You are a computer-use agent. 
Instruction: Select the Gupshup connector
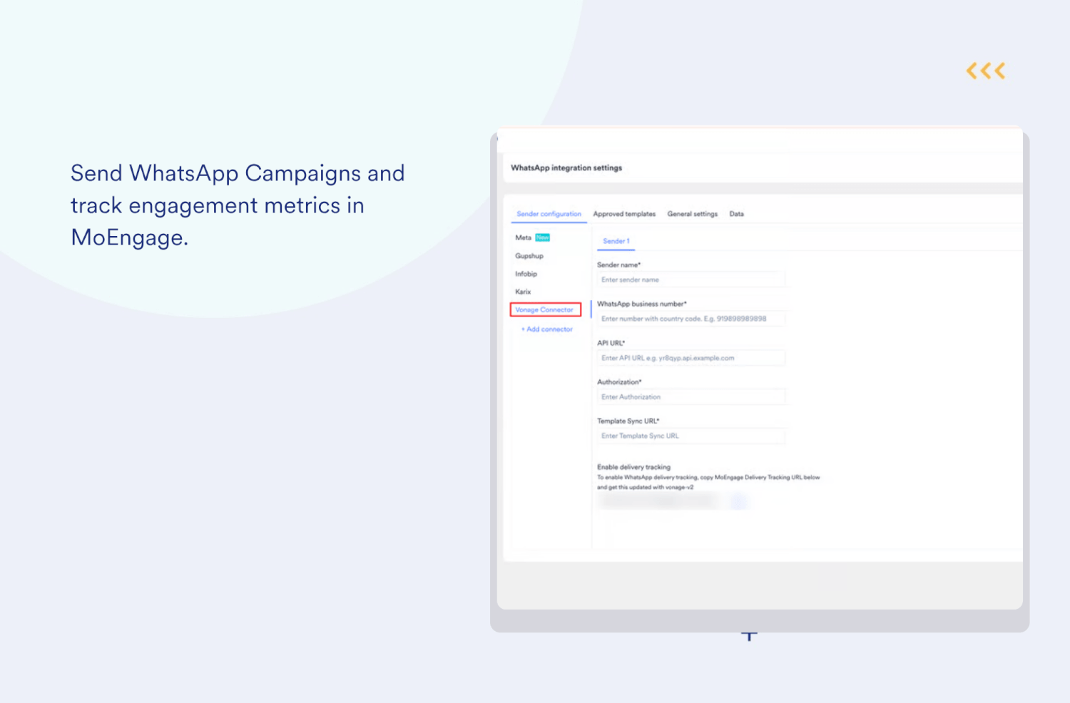[529, 256]
